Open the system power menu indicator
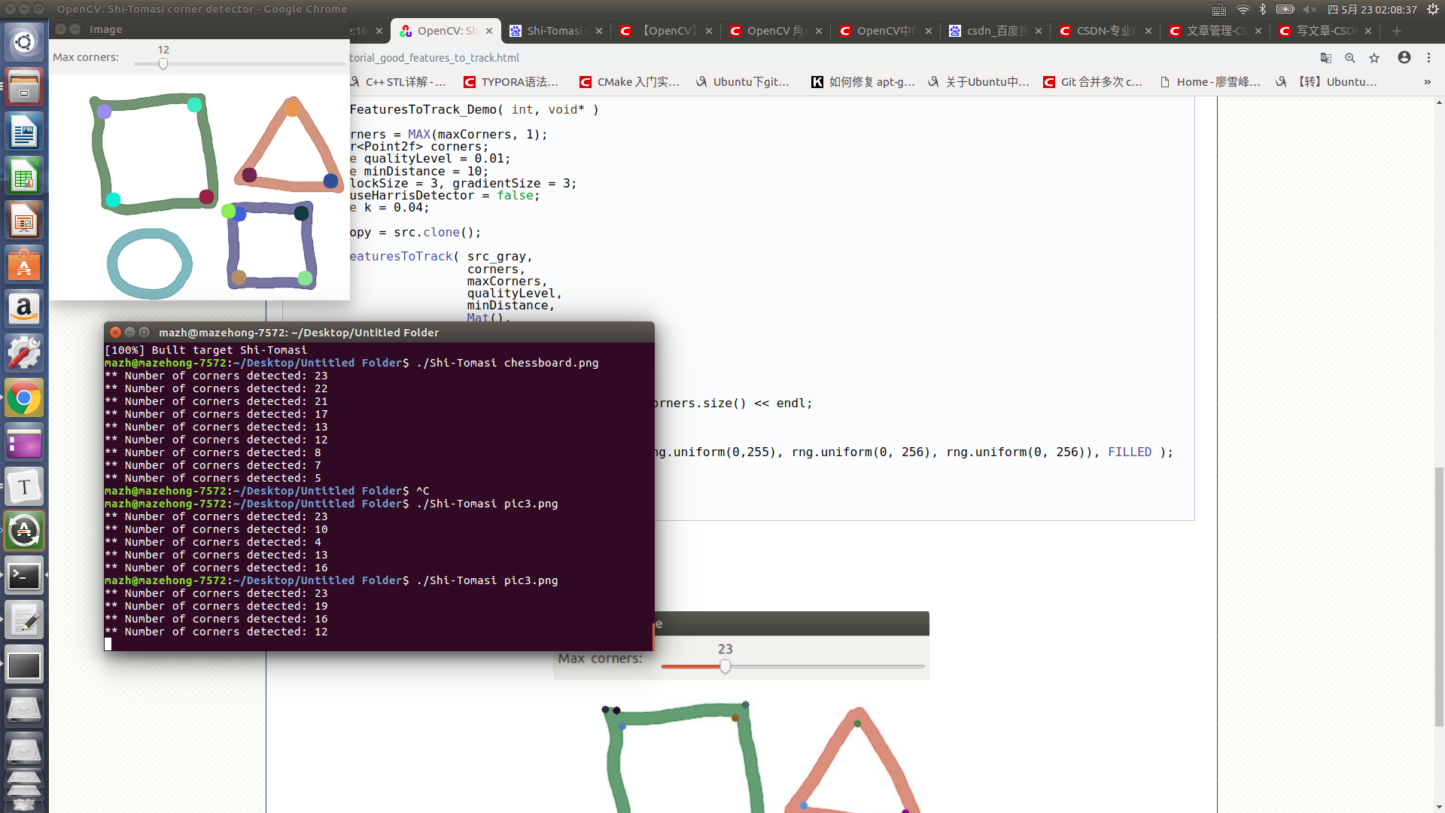This screenshot has width=1445, height=813. [x=1433, y=10]
